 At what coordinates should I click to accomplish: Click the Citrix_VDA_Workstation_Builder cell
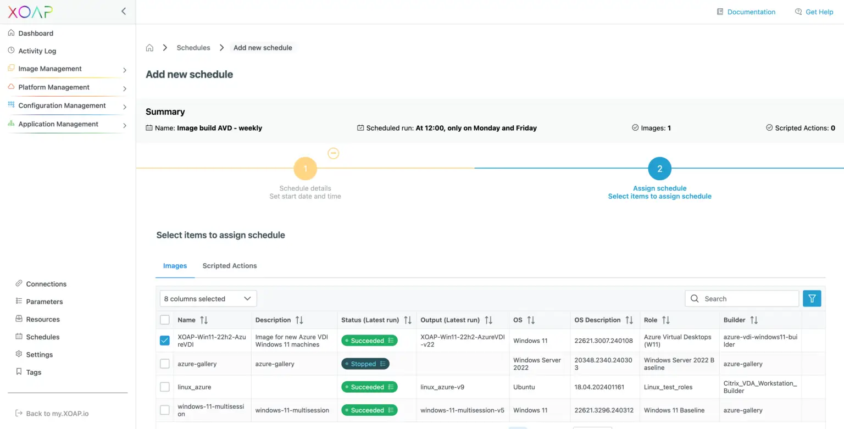tap(760, 387)
